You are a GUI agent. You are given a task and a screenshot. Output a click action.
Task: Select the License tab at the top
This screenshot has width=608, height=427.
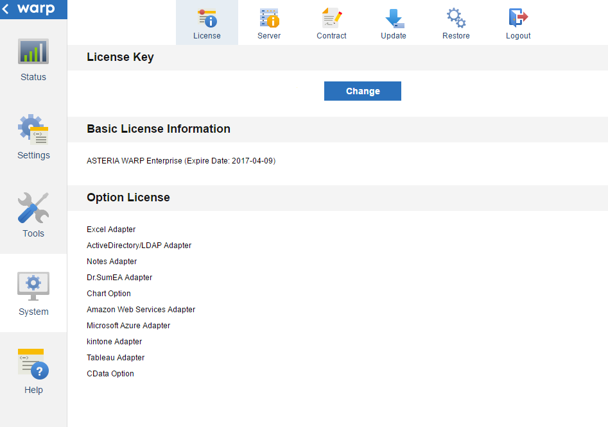click(207, 22)
